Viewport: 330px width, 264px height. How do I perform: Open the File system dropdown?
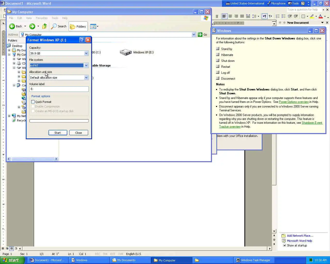click(86, 65)
